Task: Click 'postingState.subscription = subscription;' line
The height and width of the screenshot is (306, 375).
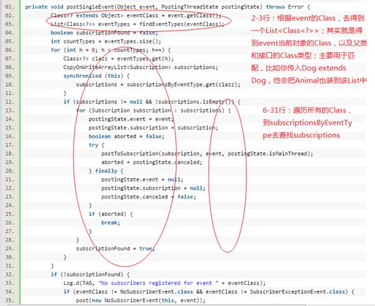Action: pos(153,127)
